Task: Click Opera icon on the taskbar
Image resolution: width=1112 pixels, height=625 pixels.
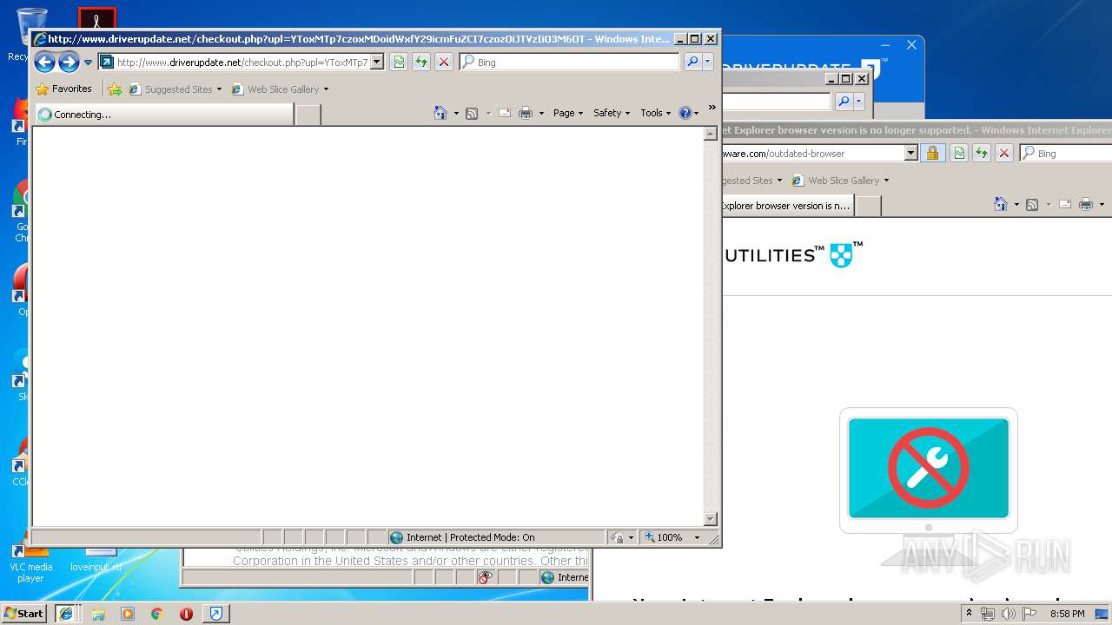Action: point(186,614)
